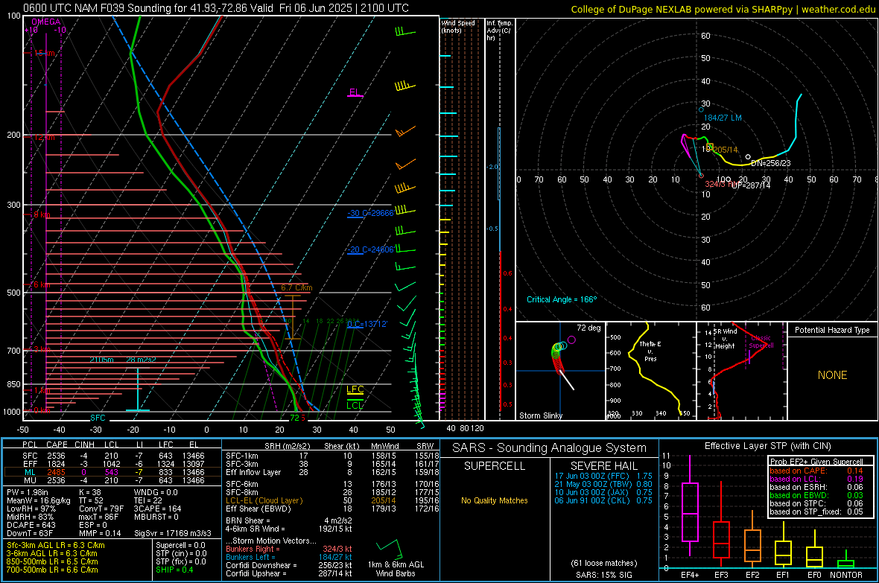Click the SARS: 15% SIG text
879x583 pixels.
603,575
